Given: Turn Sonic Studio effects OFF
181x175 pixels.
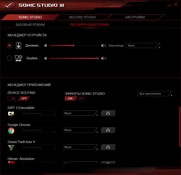Looking at the screenshot, I should coord(81,98).
